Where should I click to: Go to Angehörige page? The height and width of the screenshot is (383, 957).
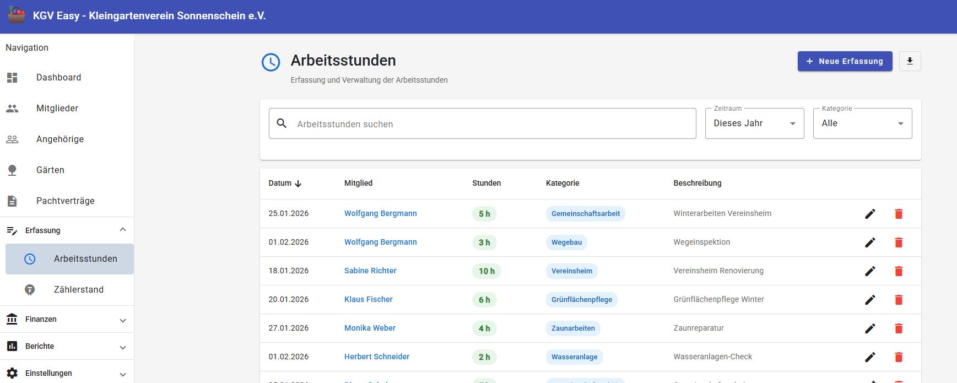click(x=67, y=139)
